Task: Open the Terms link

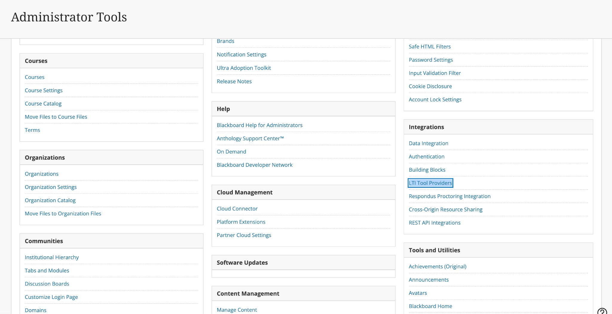Action: pyautogui.click(x=32, y=130)
